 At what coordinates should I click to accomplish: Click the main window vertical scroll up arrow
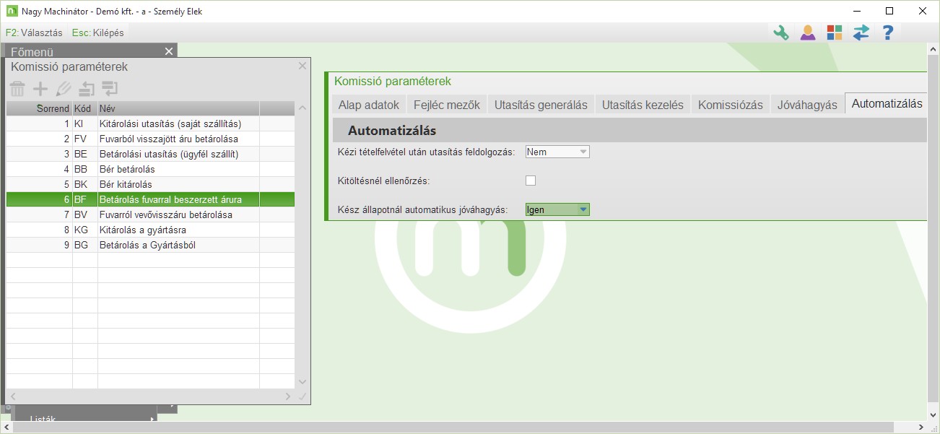[933, 49]
